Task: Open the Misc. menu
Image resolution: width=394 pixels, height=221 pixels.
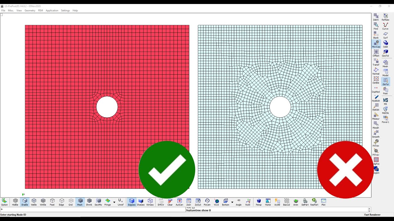Action: [x=11, y=10]
